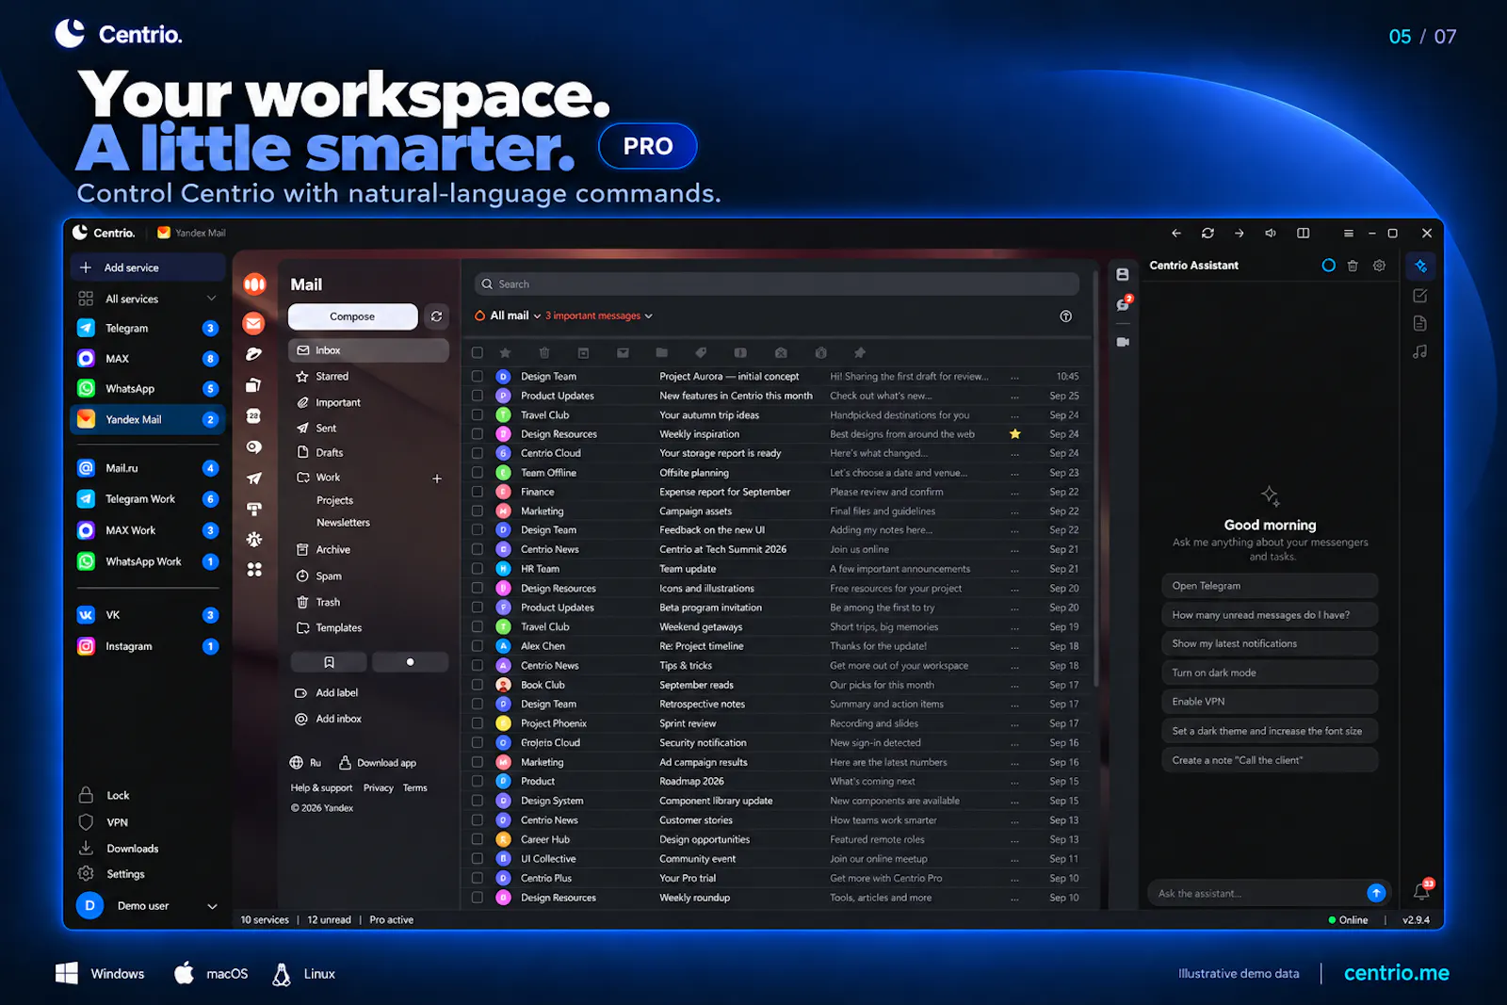This screenshot has width=1507, height=1005.
Task: Expand the 3 important messages dropdown
Action: point(599,316)
